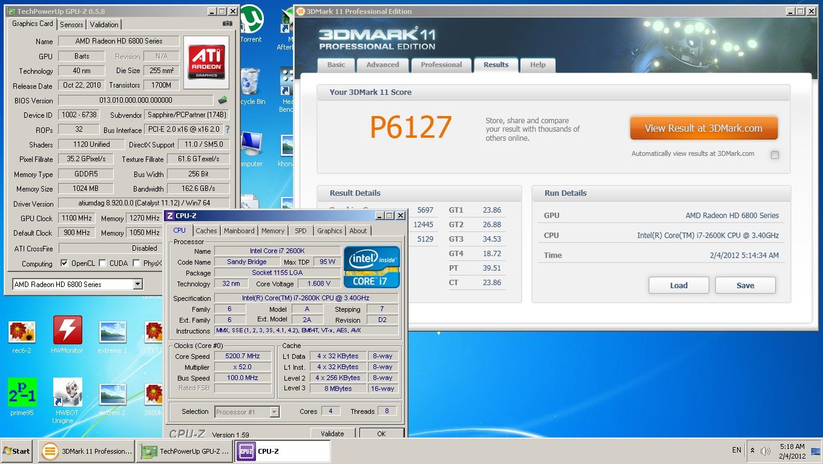The image size is (823, 464).
Task: Open the Mainboard tab in CPU-Z
Action: 239,231
